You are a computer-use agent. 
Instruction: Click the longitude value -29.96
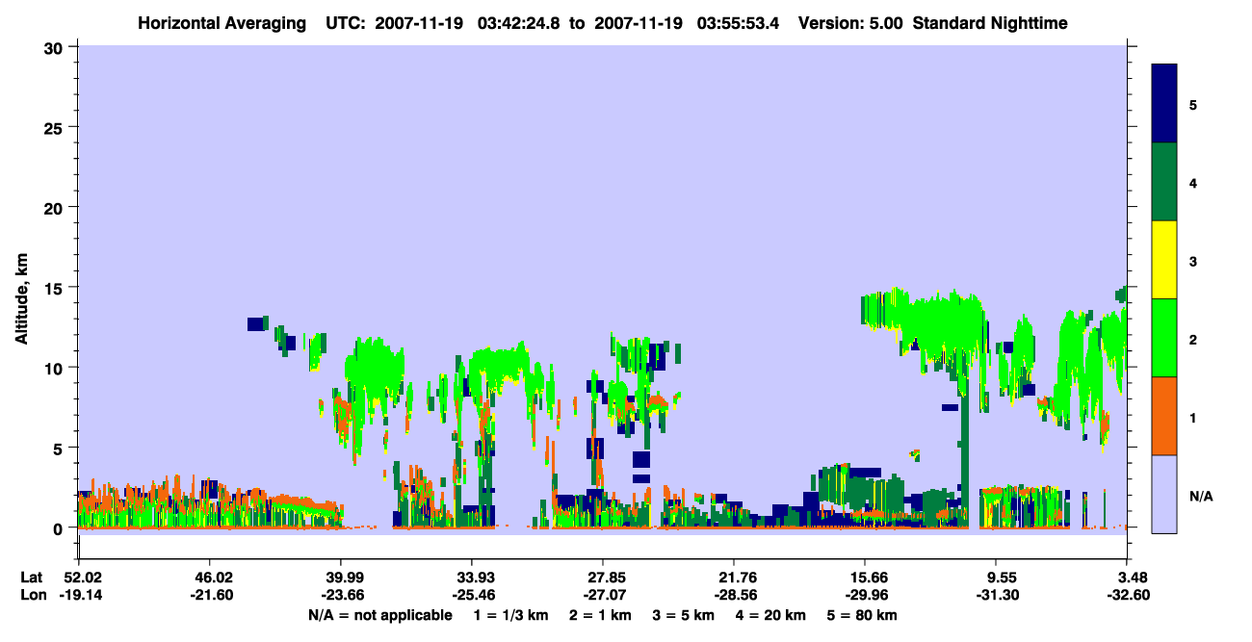point(865,596)
